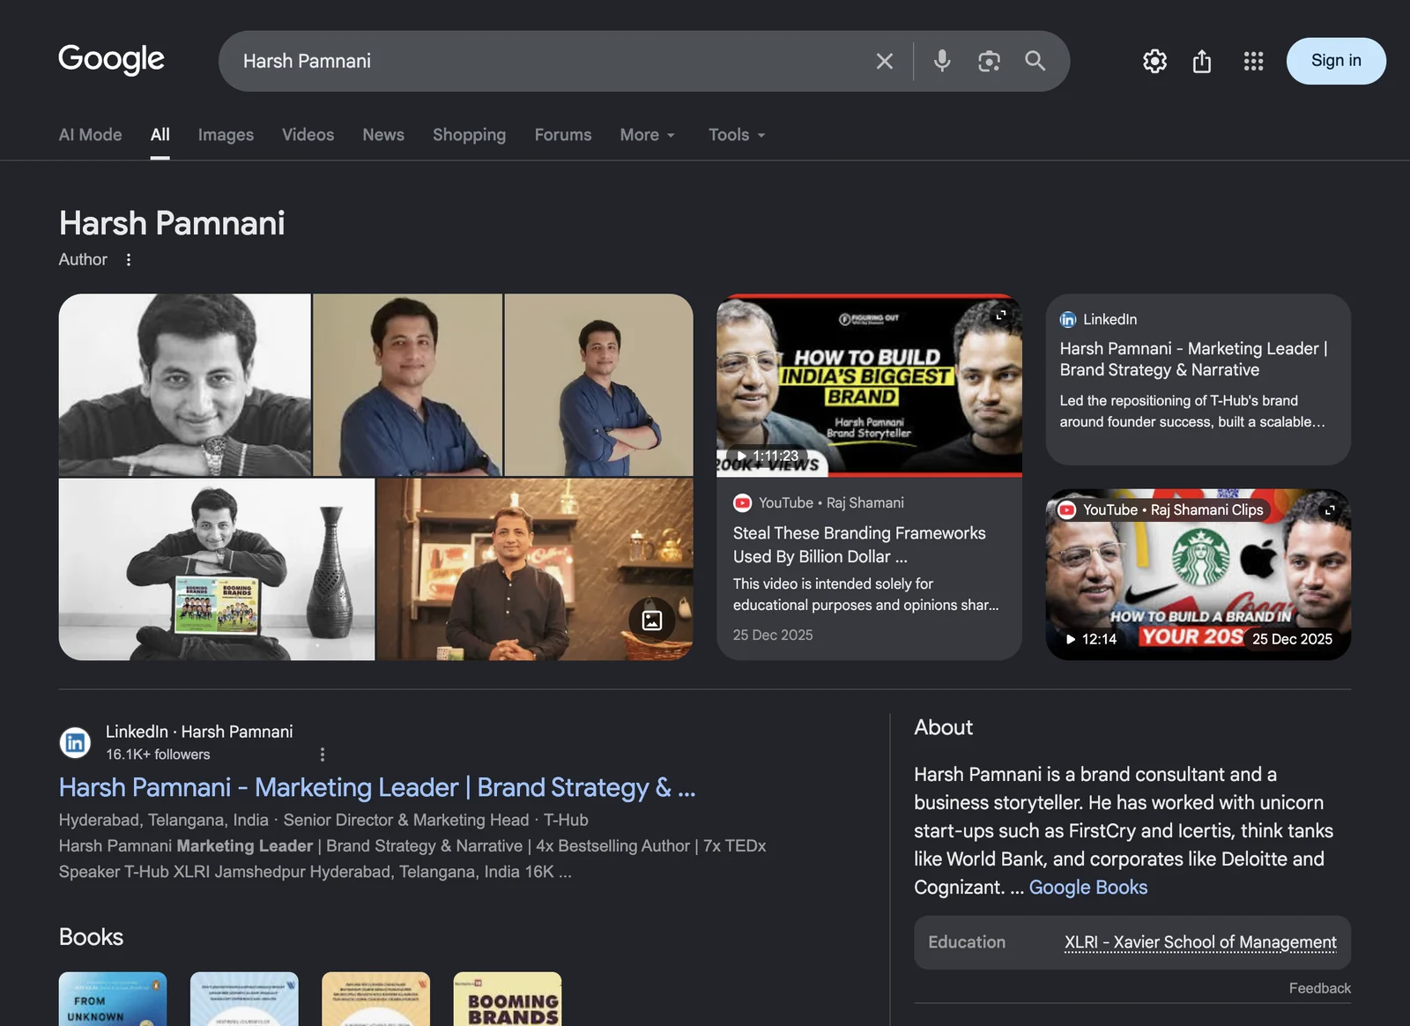Open the Tools dropdown
The width and height of the screenshot is (1410, 1026).
pyautogui.click(x=737, y=135)
